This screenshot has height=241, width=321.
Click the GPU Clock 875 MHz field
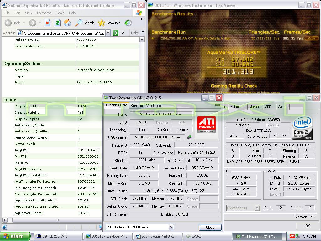point(139,198)
